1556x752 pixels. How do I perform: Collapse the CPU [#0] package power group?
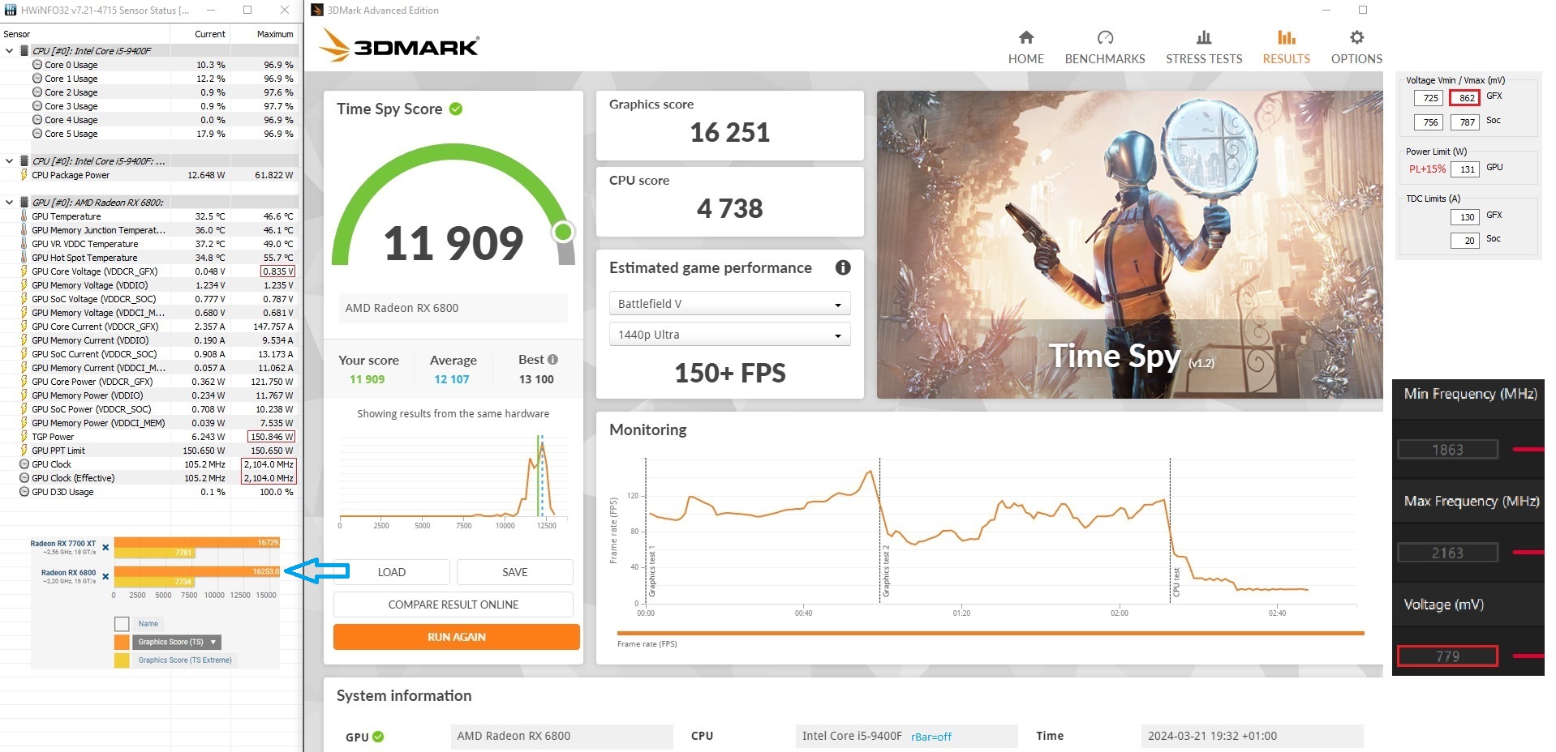9,161
